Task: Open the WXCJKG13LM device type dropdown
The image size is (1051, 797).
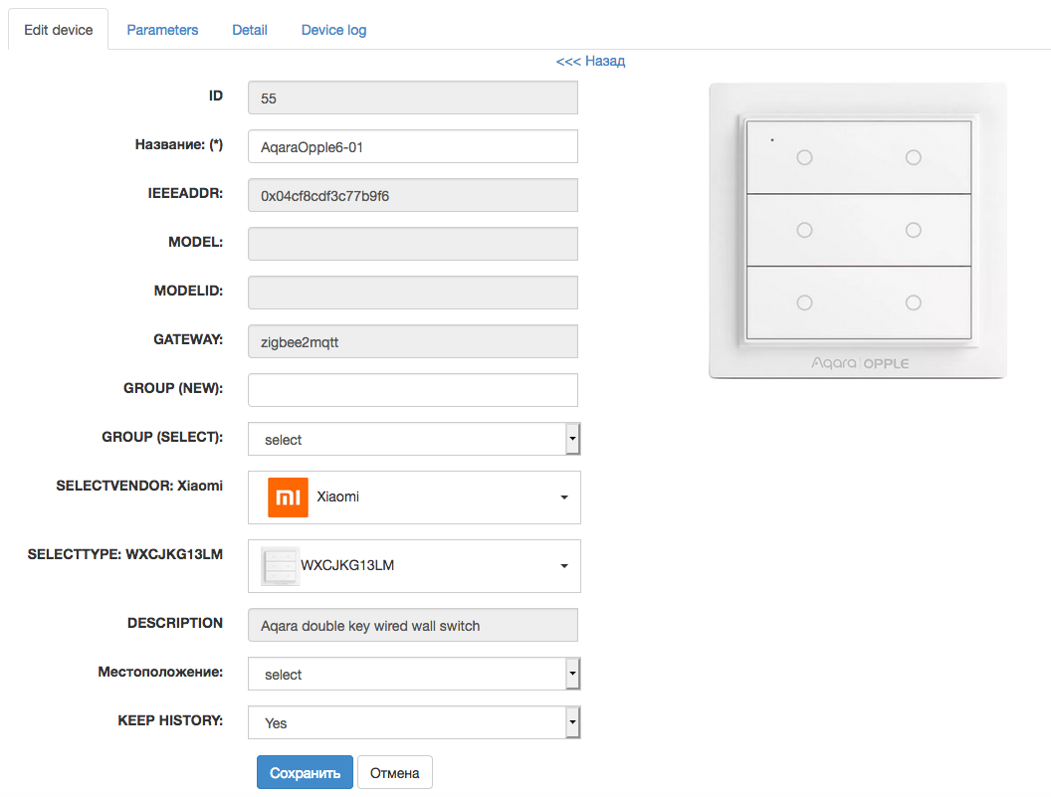Action: tap(413, 566)
